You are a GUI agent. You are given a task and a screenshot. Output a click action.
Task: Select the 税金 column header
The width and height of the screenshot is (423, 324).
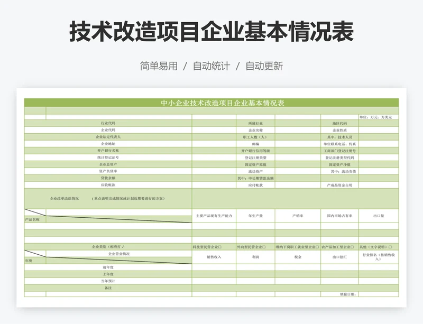[x=298, y=257]
